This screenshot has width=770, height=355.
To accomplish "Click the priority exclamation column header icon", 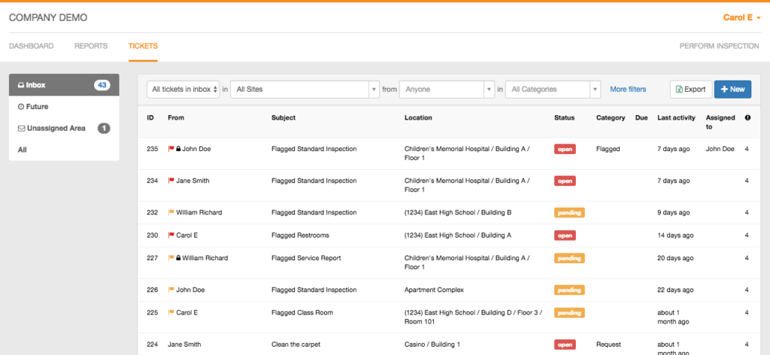I will coord(747,118).
